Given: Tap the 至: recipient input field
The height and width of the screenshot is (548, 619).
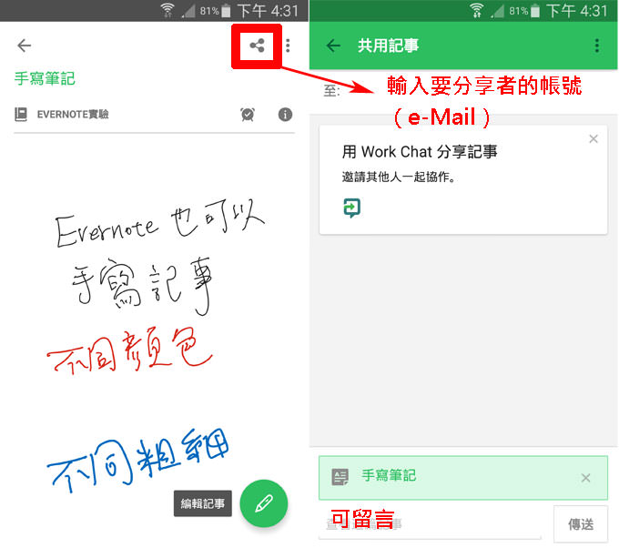Looking at the screenshot, I should tap(463, 92).
